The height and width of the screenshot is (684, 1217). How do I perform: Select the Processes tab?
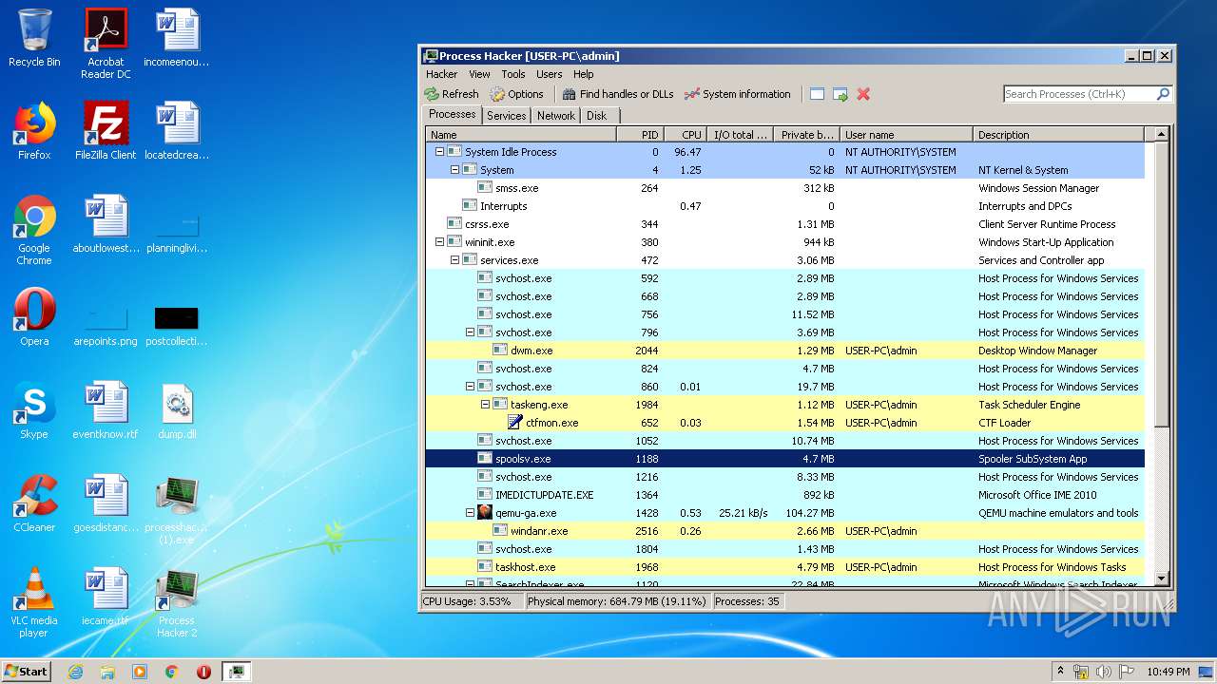click(x=452, y=114)
